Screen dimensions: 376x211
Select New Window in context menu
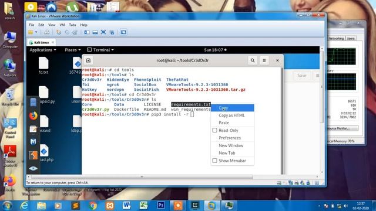[233, 145]
